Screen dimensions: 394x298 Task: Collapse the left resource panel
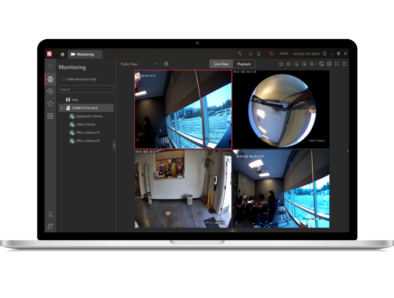click(x=114, y=145)
